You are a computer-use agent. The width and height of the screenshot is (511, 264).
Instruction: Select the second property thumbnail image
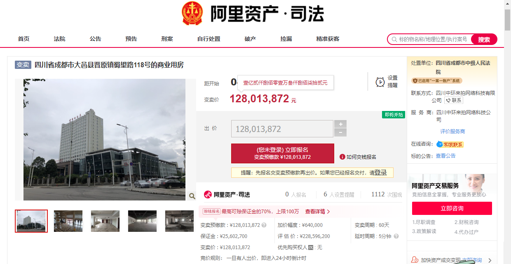[68, 221]
